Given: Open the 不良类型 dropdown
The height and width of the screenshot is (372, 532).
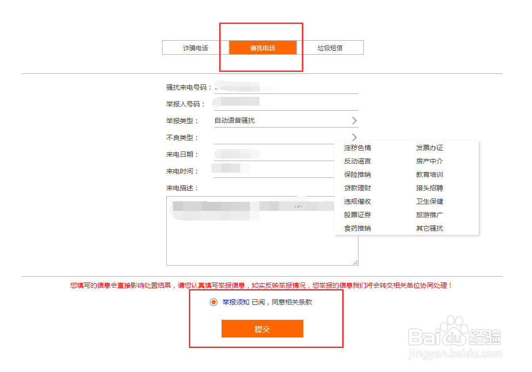Looking at the screenshot, I should [x=354, y=137].
